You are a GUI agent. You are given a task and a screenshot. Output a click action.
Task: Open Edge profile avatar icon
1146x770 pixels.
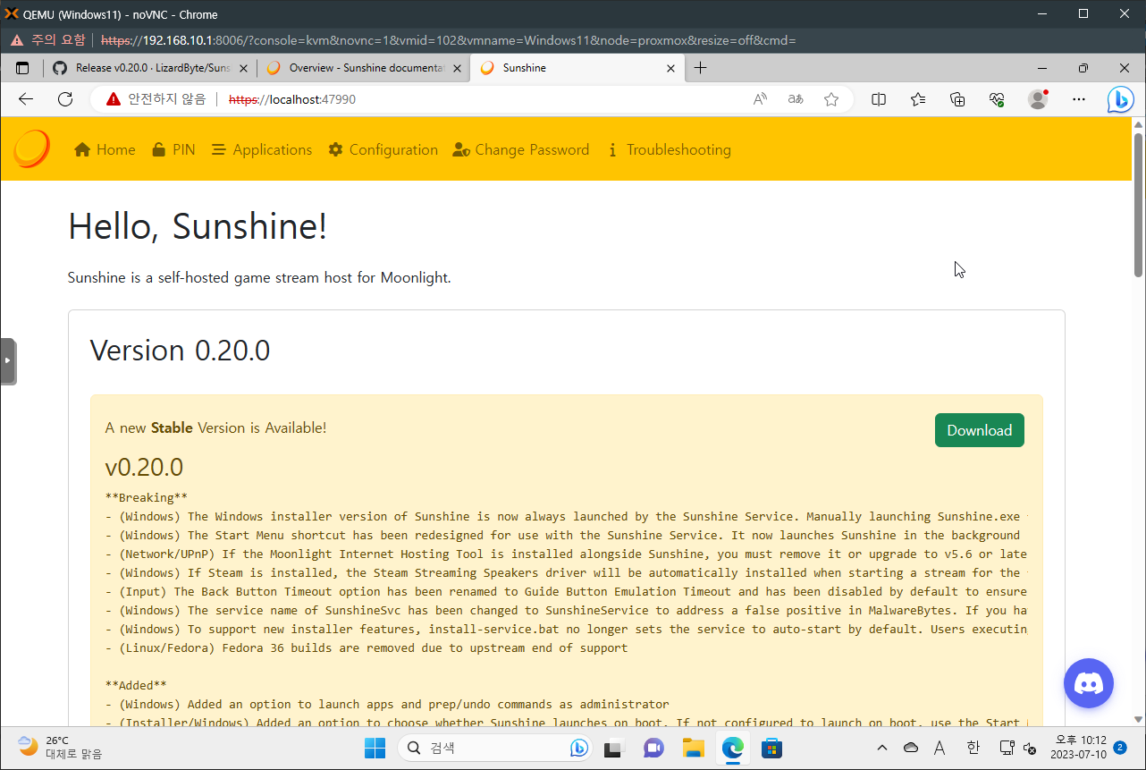tap(1038, 99)
